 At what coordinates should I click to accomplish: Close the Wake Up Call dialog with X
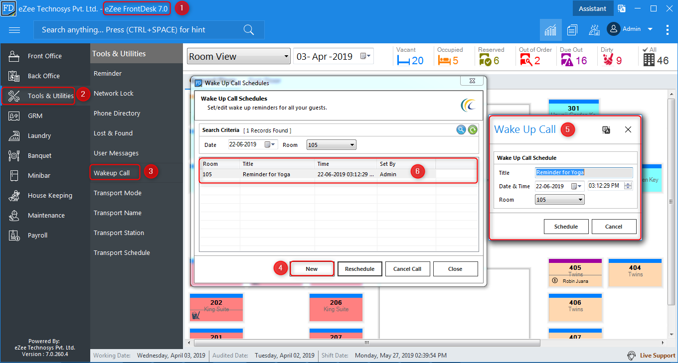pyautogui.click(x=628, y=129)
